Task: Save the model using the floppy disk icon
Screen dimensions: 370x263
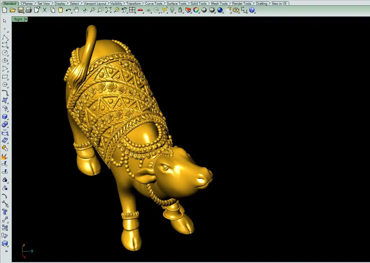Action: 20,10
